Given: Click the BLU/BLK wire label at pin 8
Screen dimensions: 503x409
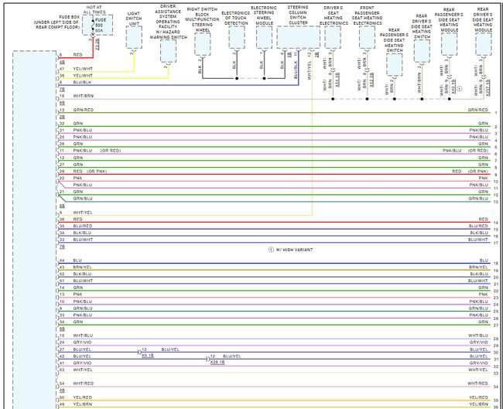Looking at the screenshot, I should (82, 83).
